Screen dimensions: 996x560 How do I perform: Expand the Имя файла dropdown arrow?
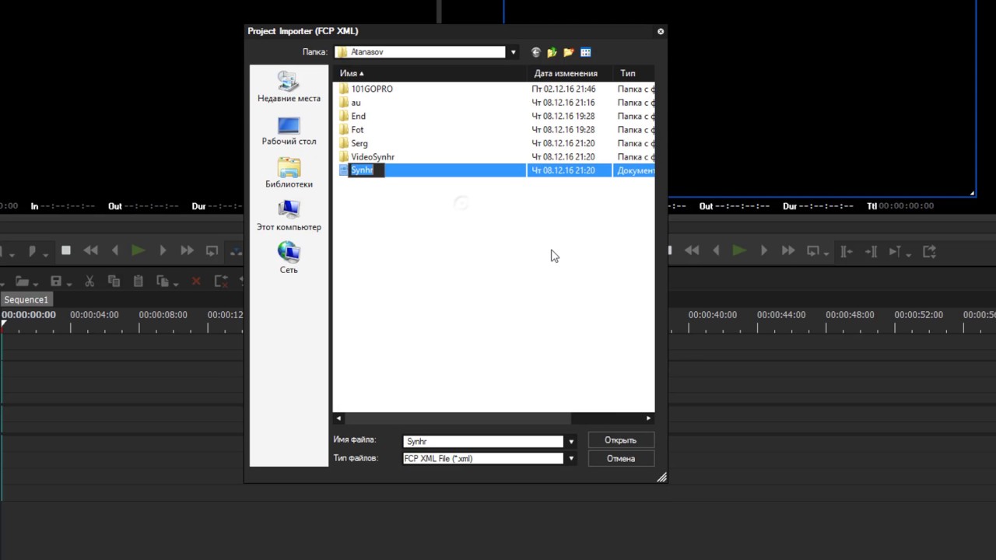[571, 441]
